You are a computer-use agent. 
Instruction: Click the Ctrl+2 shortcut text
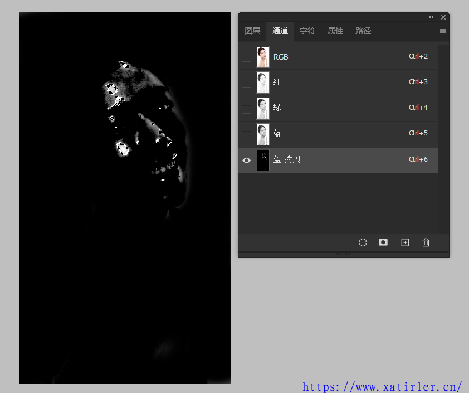[x=418, y=56]
